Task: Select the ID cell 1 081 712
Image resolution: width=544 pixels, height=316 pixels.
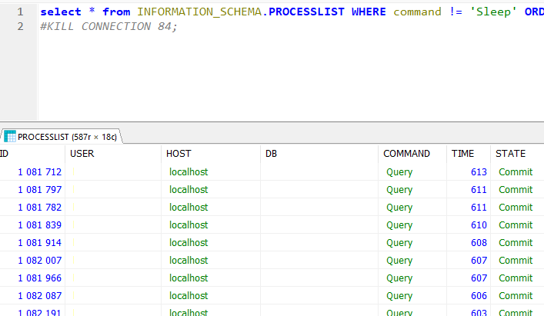Action: click(40, 172)
